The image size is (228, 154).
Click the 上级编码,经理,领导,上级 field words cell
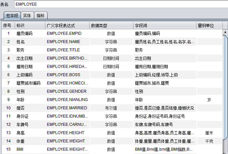(156, 75)
